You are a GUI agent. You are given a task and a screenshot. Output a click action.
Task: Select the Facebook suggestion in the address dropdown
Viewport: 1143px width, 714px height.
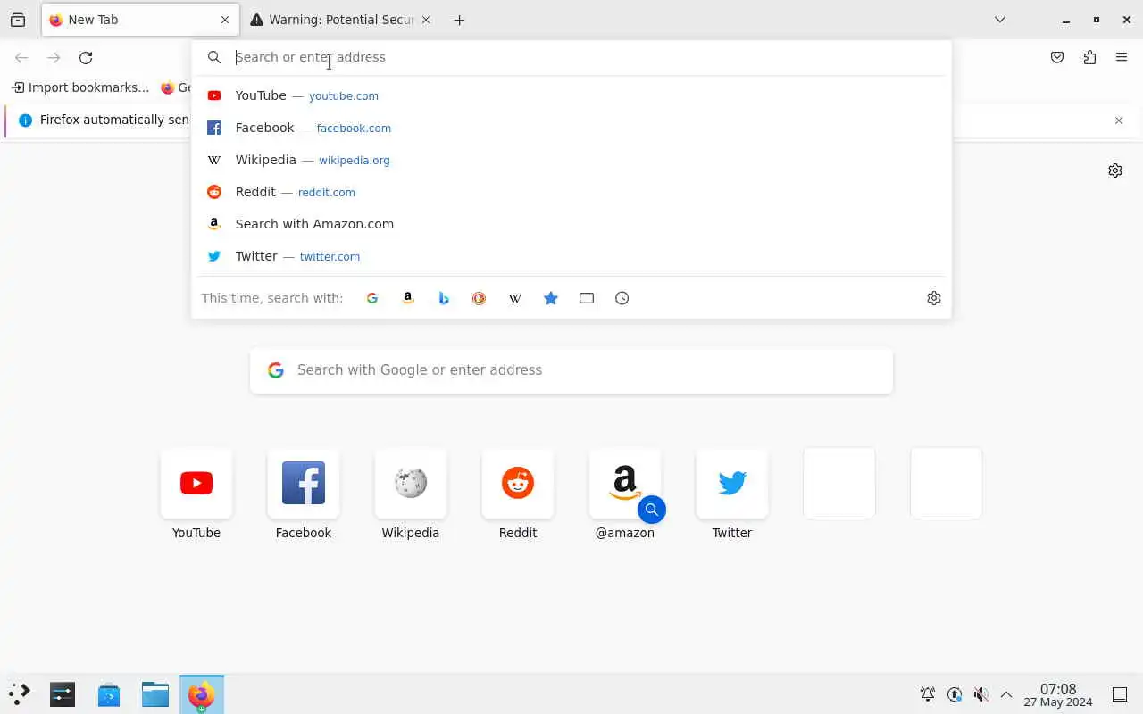click(x=571, y=128)
